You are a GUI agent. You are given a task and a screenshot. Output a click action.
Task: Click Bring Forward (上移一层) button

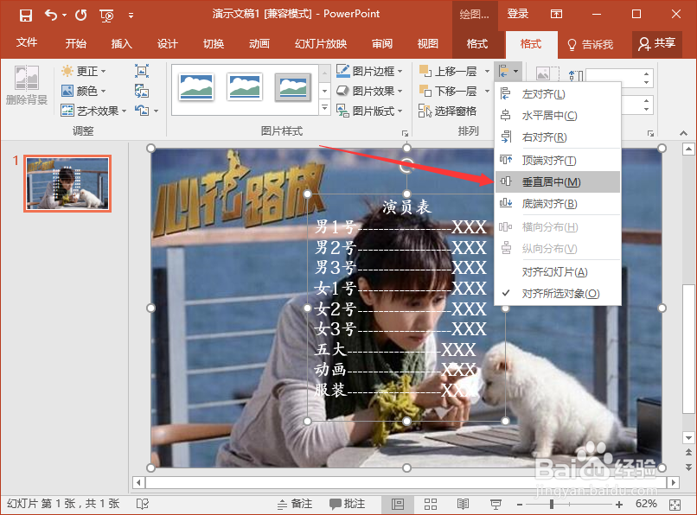[x=449, y=71]
